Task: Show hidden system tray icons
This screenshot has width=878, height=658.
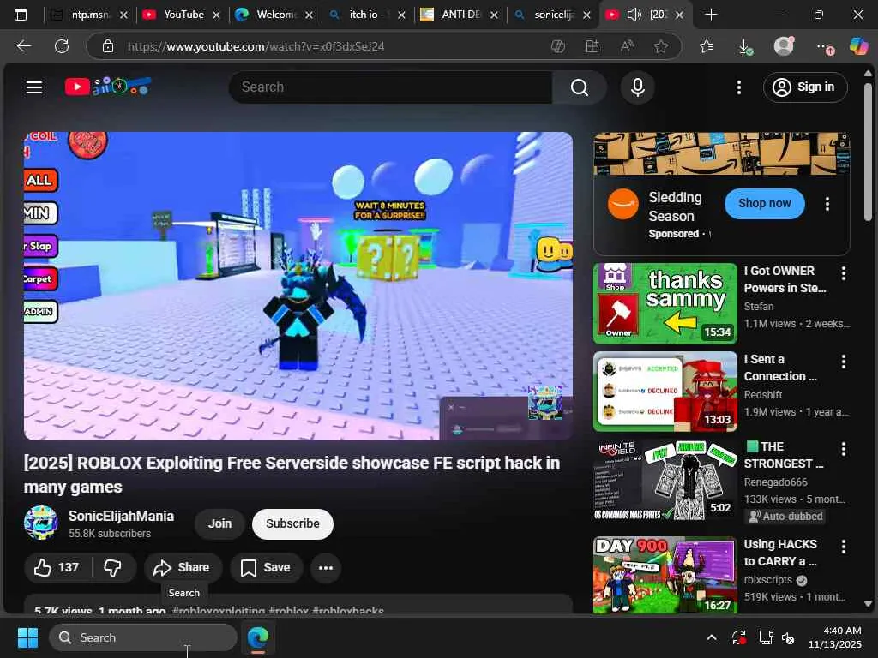Action: (x=711, y=637)
